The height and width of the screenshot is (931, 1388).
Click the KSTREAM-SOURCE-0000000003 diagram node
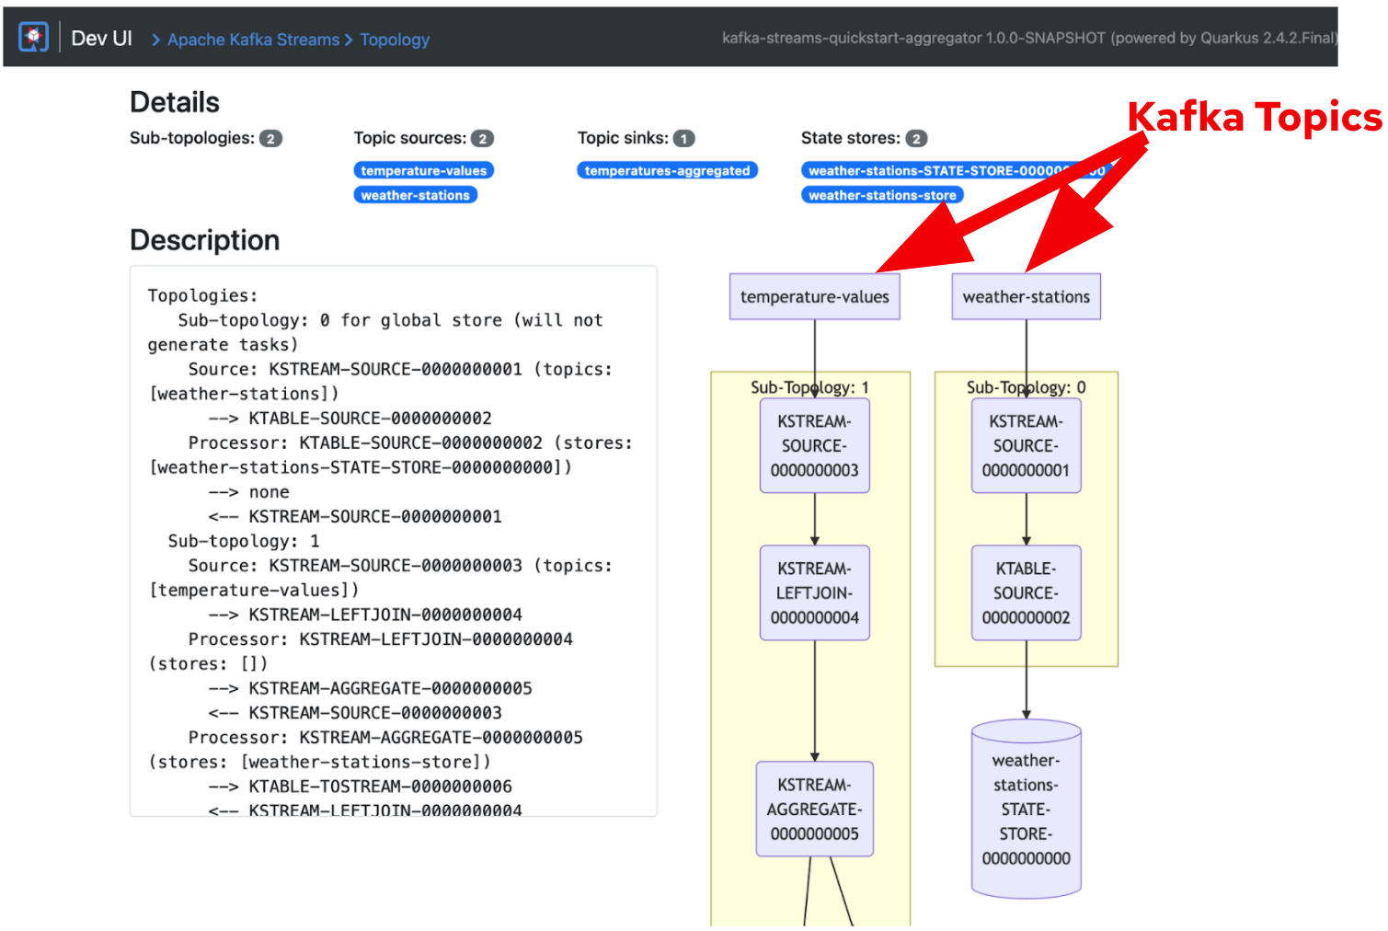tap(814, 446)
